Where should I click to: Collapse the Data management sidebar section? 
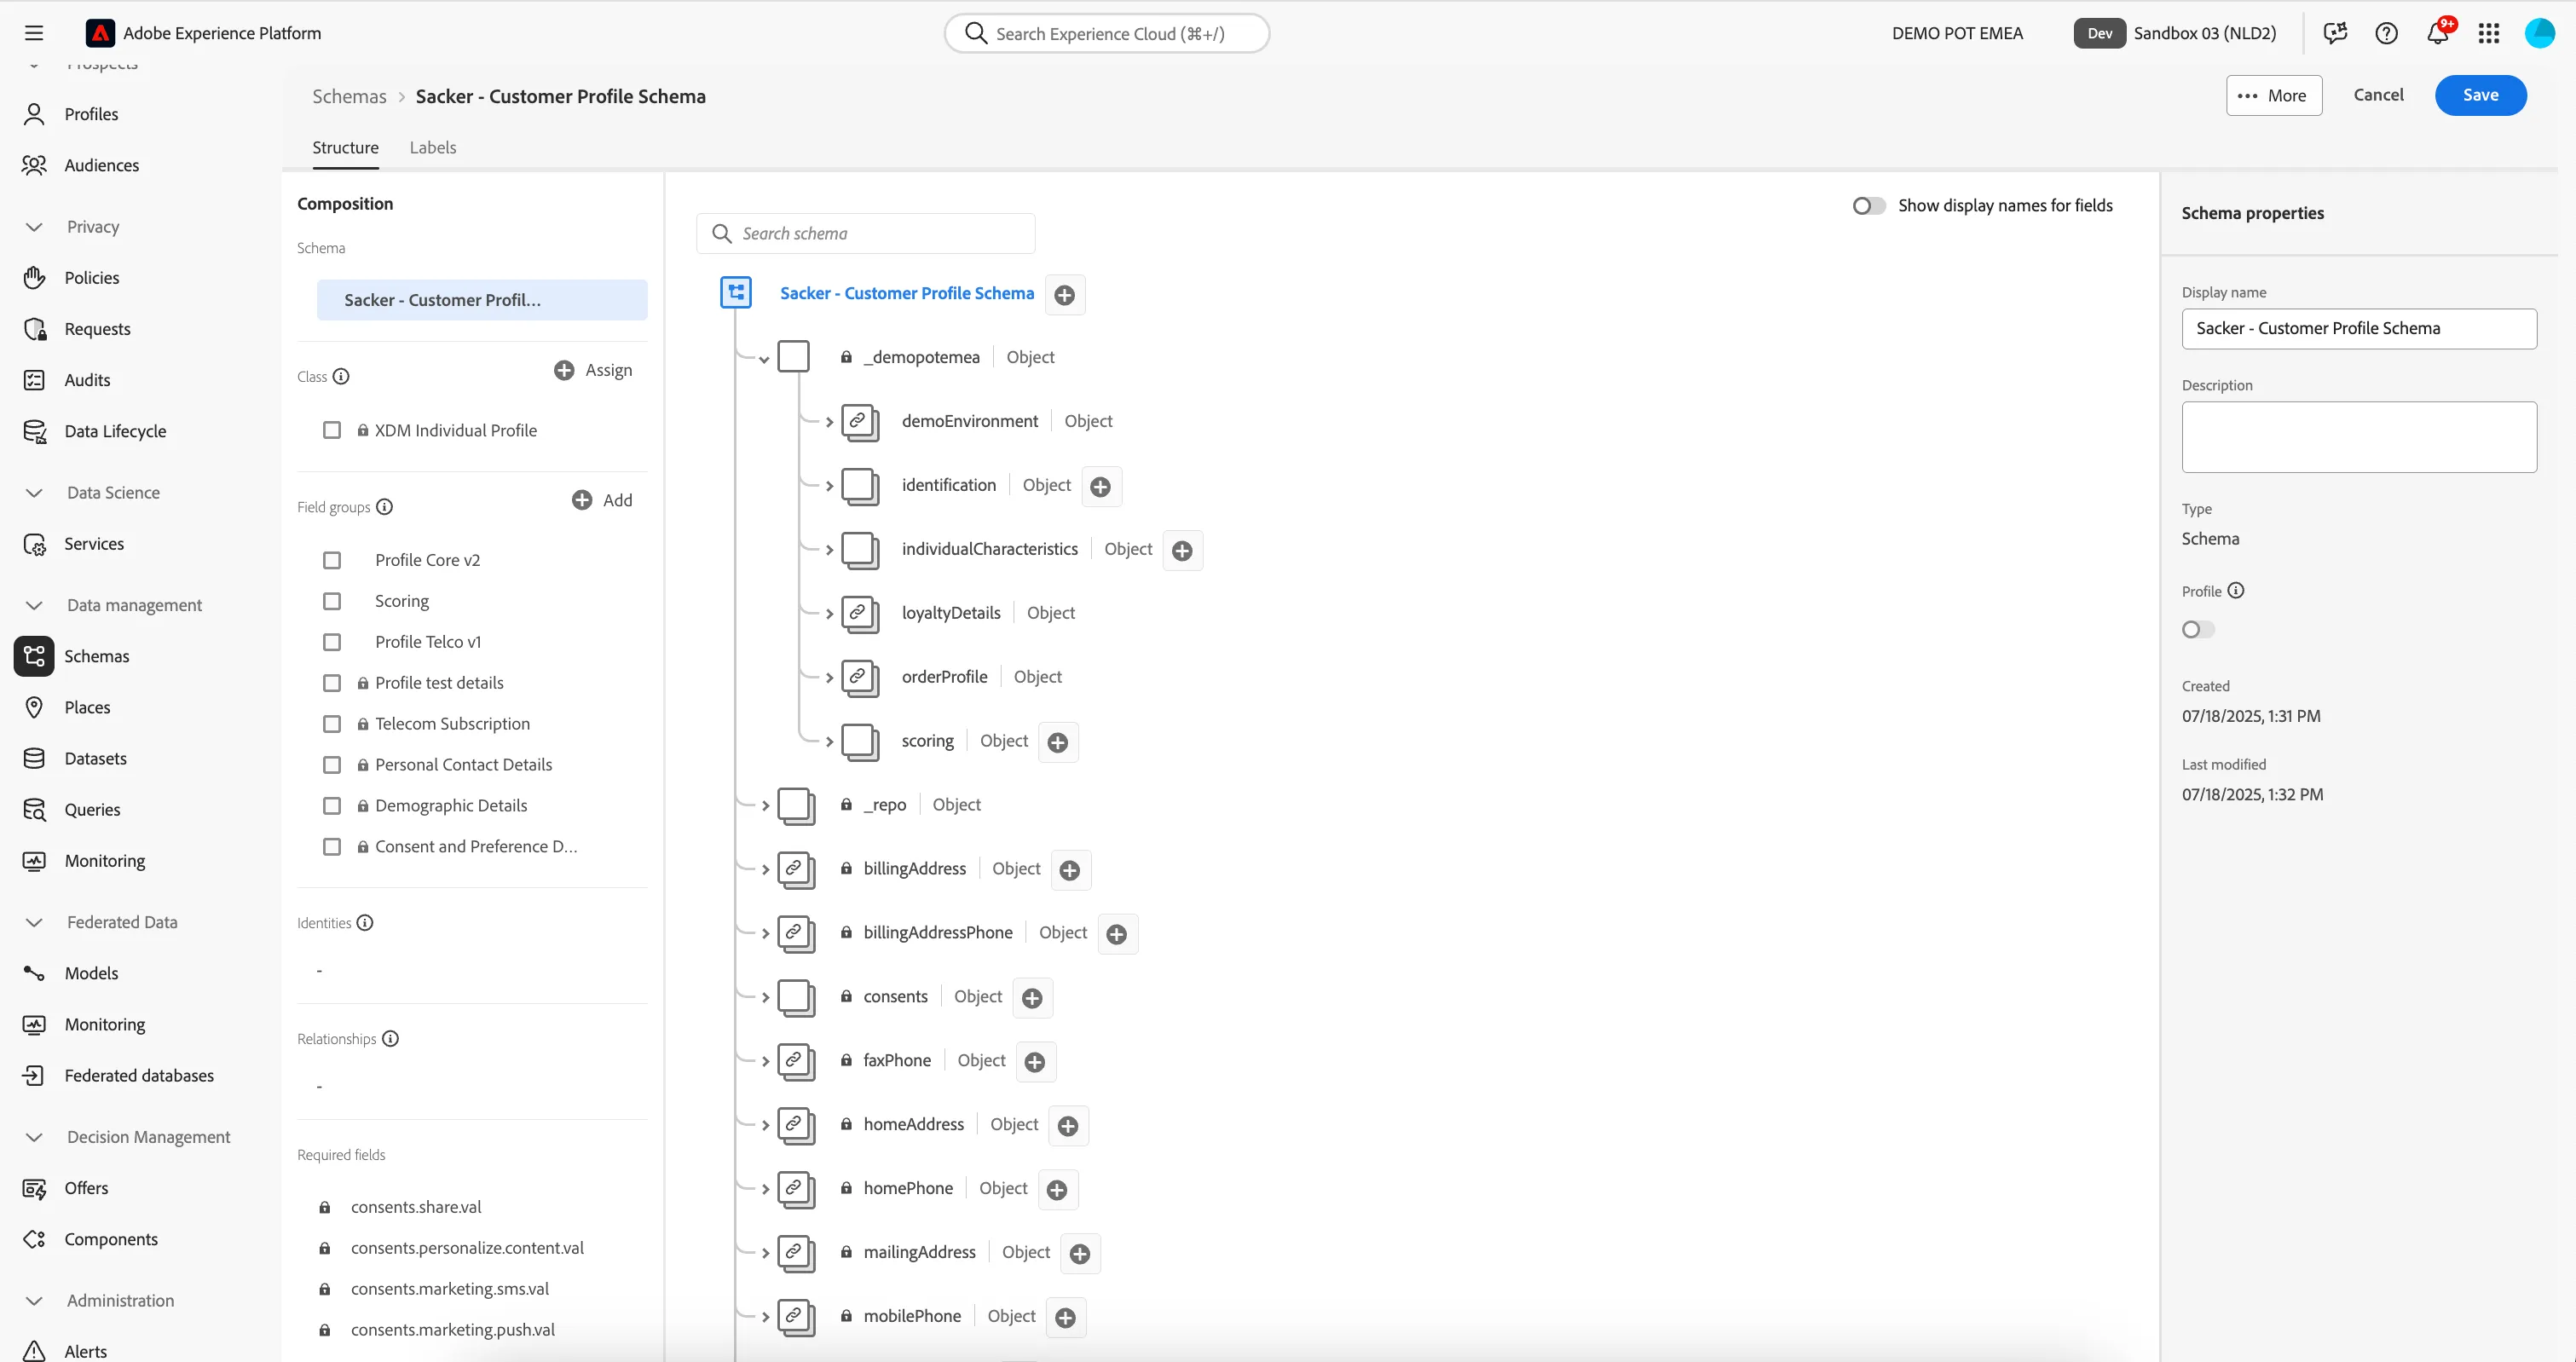(x=34, y=606)
